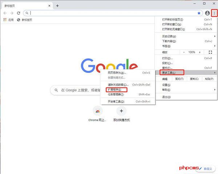Expand the 历史记录(H) submenu

tap(186, 36)
